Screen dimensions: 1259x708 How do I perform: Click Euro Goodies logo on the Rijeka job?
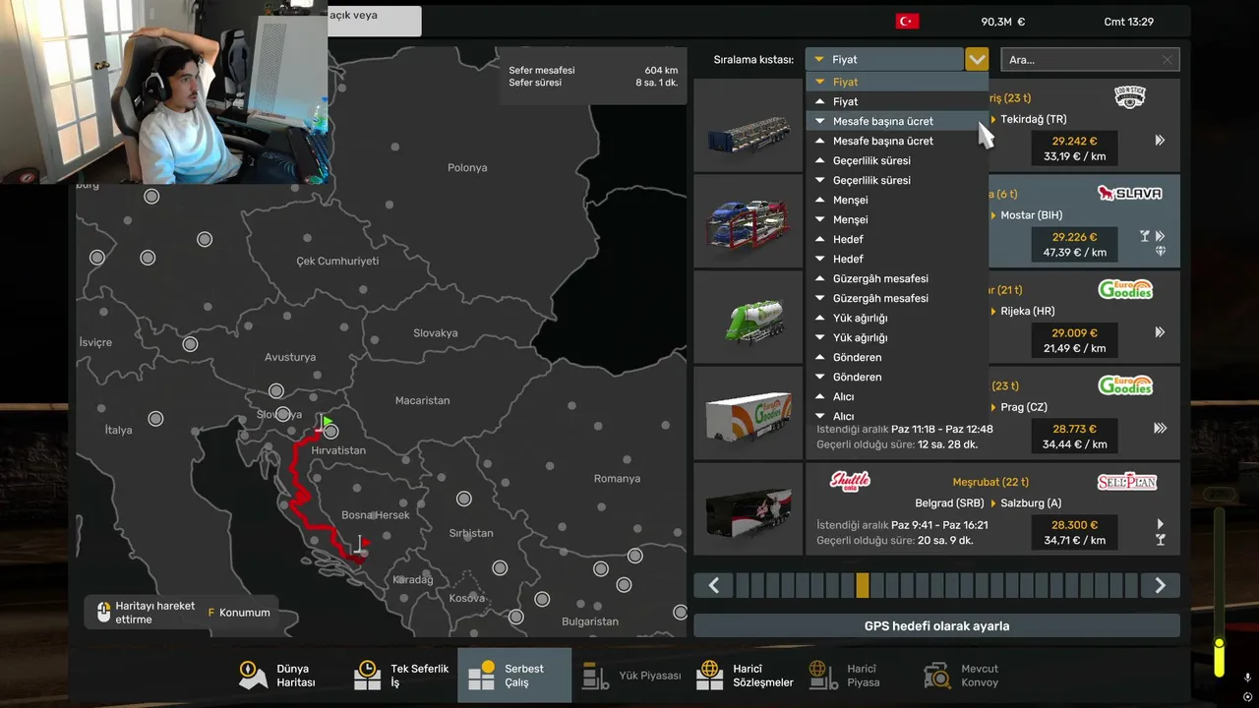click(x=1125, y=290)
